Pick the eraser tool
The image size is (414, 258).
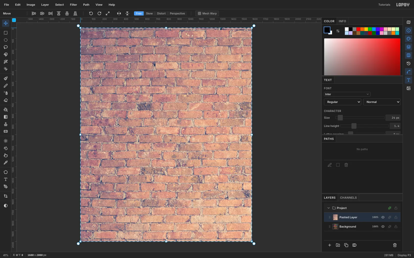(x=6, y=100)
